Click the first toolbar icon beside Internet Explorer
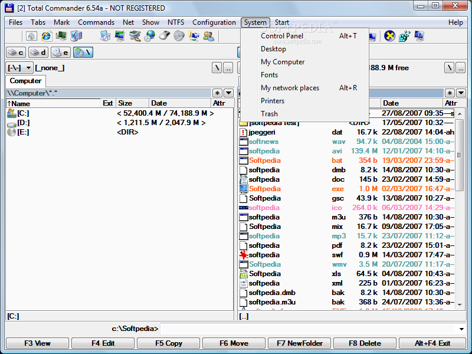 pos(31,36)
